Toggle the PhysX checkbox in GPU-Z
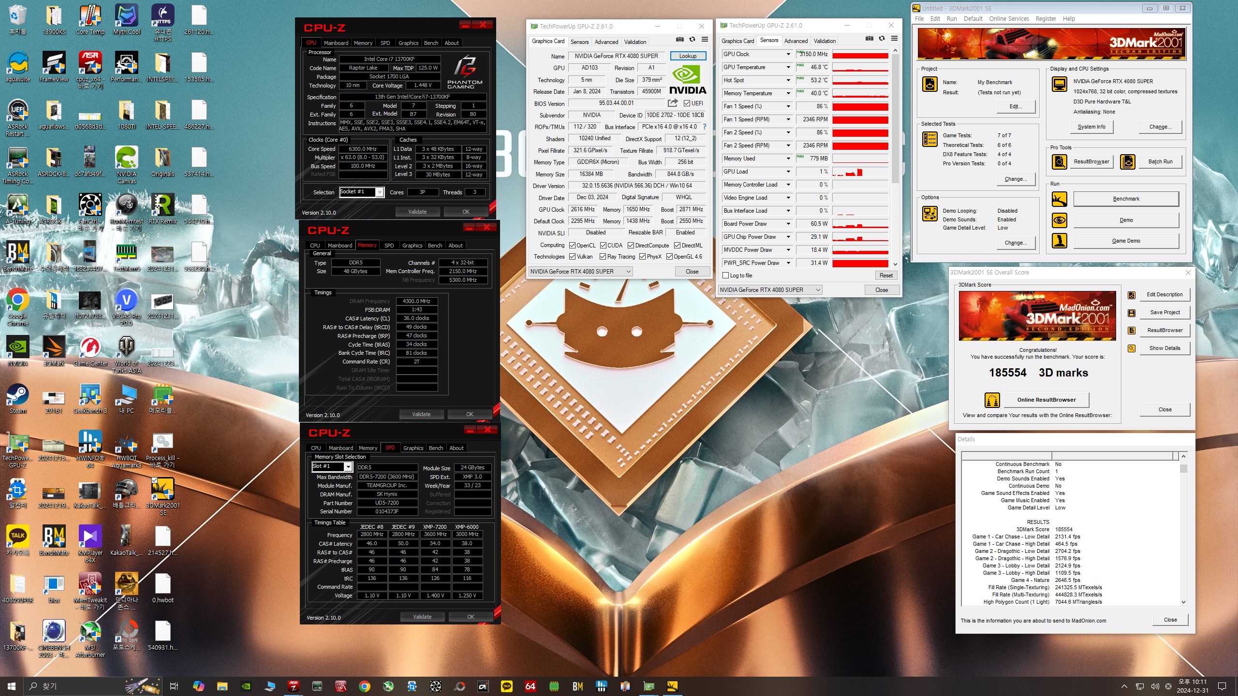This screenshot has height=696, width=1238. tap(643, 257)
